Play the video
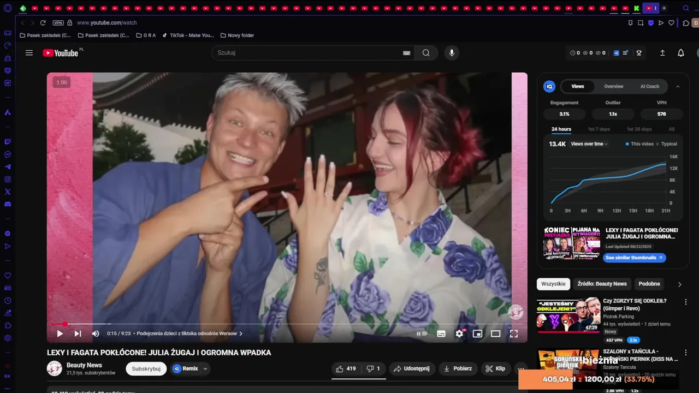This screenshot has height=393, width=699. click(x=60, y=334)
